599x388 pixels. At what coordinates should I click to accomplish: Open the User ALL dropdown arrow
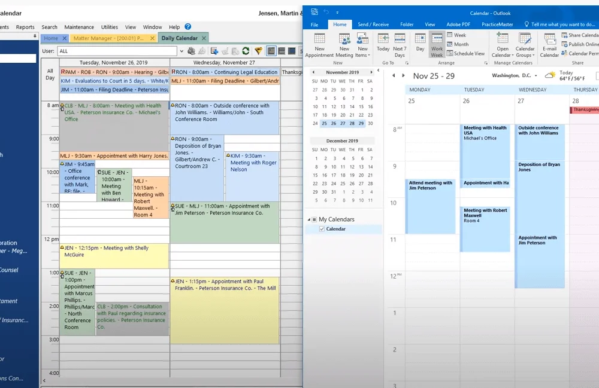coord(181,51)
